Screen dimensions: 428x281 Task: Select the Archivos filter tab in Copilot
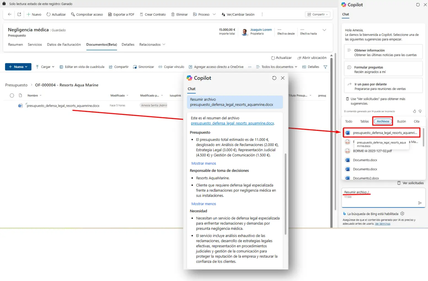[383, 121]
